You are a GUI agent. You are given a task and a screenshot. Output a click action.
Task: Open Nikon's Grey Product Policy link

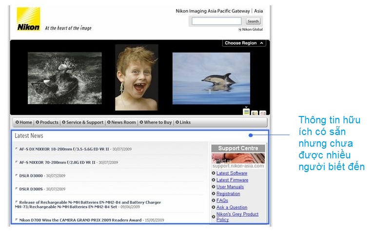[237, 216]
